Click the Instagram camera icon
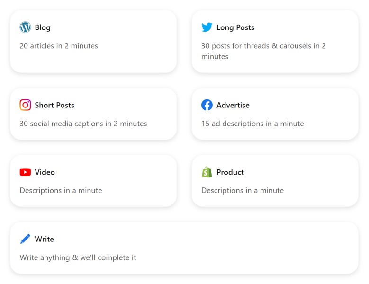This screenshot has width=369, height=284. 25,105
